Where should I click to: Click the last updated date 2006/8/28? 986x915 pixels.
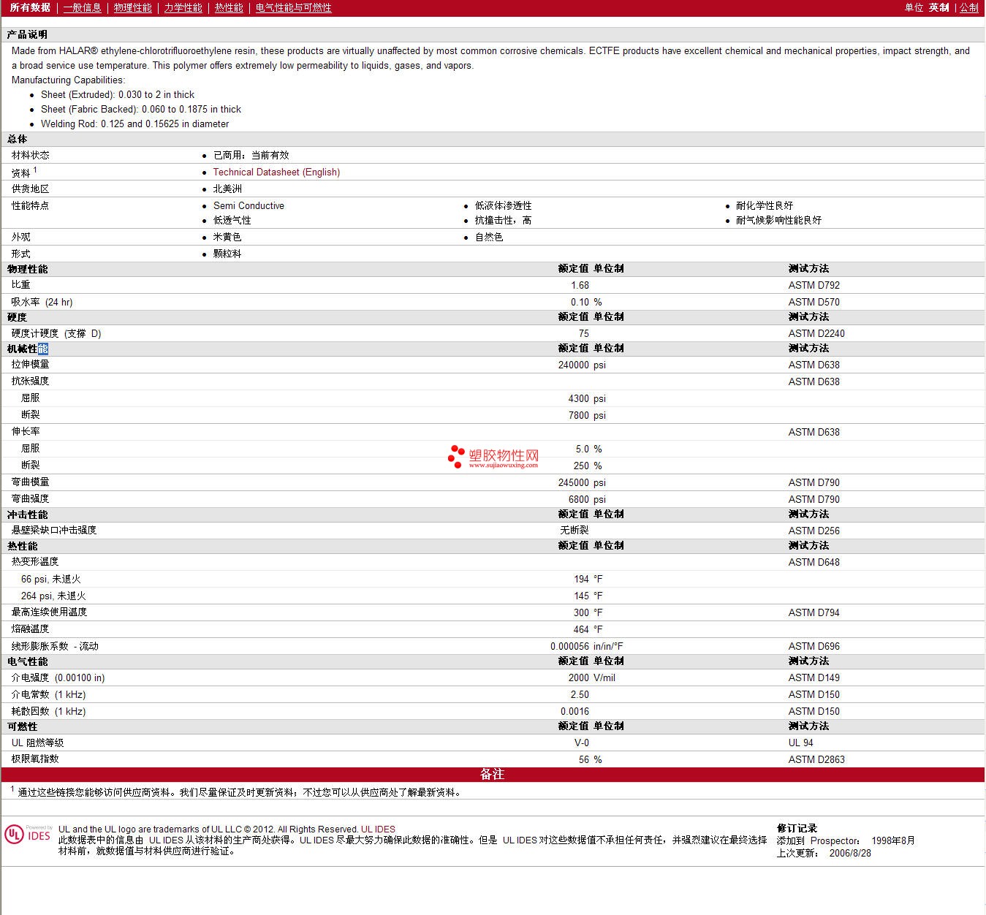point(850,853)
